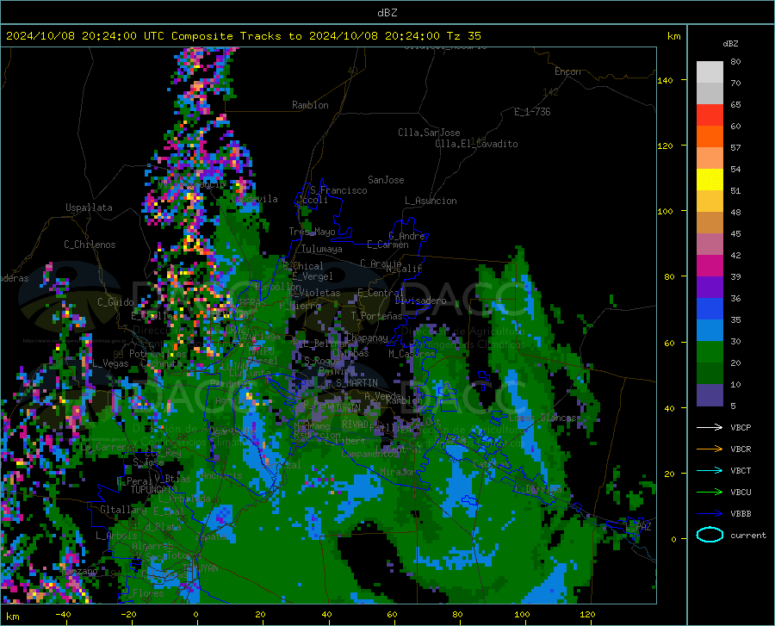Click the dBZ title at top
The width and height of the screenshot is (775, 626).
click(x=387, y=13)
